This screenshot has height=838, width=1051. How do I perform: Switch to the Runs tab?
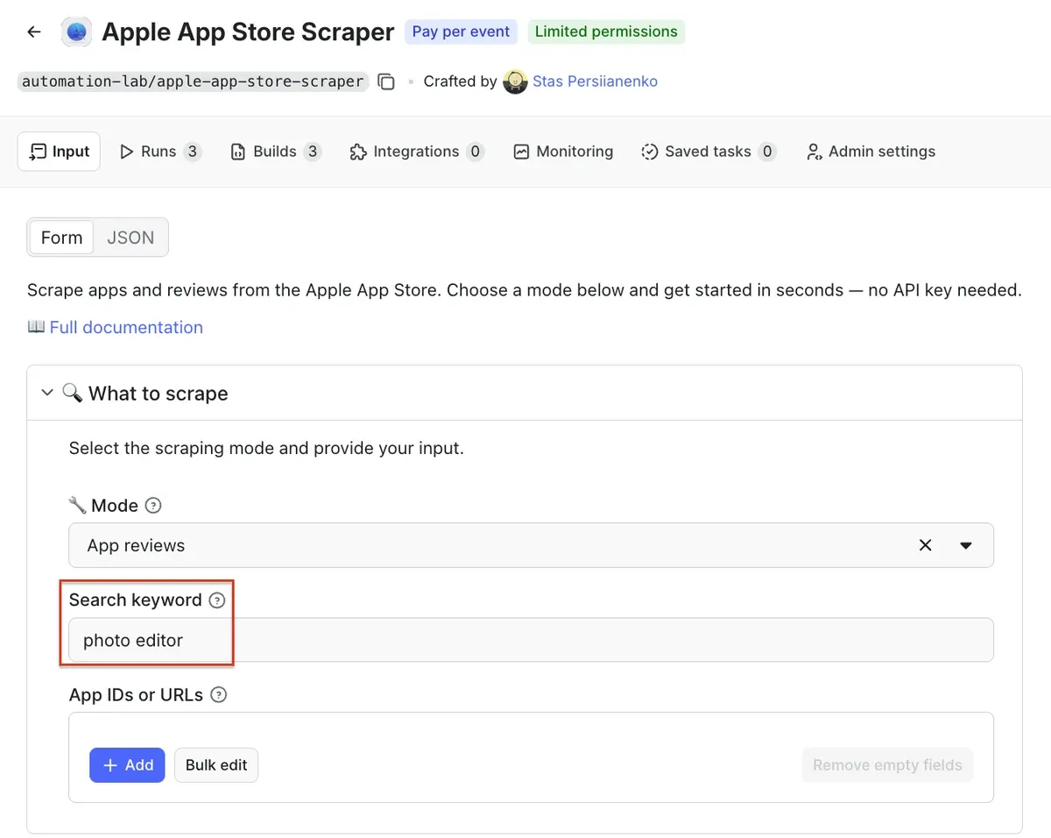[159, 152]
